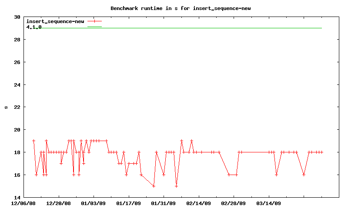Click the dark legend line sample for 4.1.0

pyautogui.click(x=94, y=27)
